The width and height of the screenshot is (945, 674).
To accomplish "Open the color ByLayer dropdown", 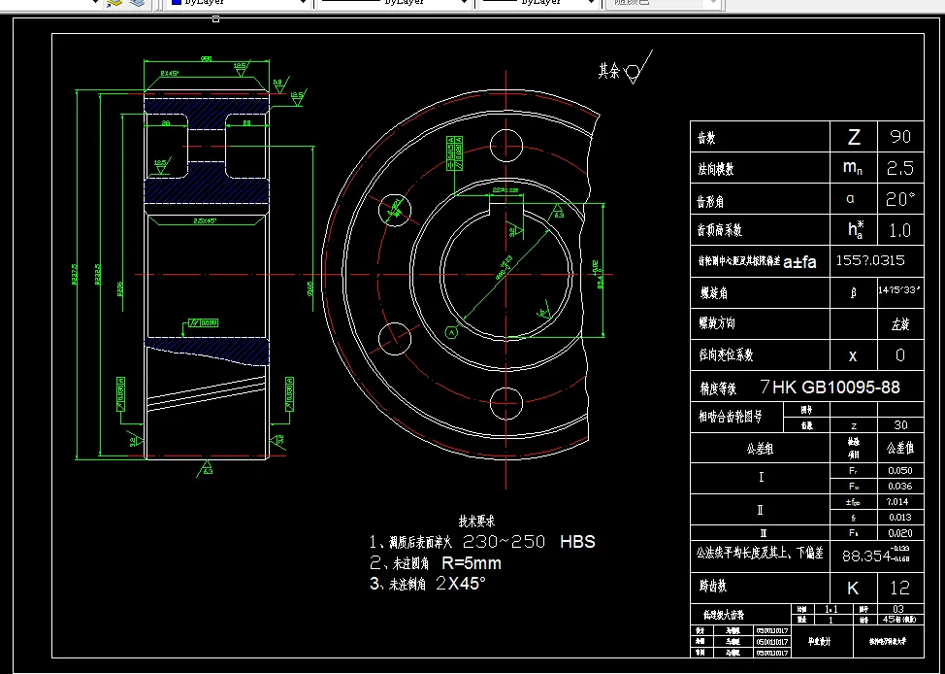I will pos(238,2).
